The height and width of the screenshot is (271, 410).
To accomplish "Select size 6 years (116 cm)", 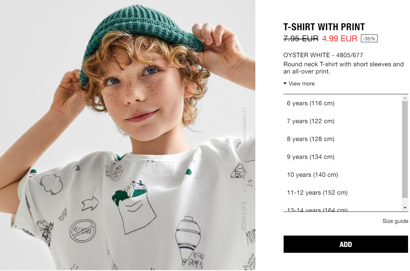I will pos(343,103).
